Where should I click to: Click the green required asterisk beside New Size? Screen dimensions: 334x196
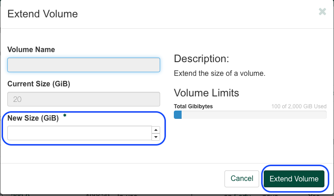[65, 116]
